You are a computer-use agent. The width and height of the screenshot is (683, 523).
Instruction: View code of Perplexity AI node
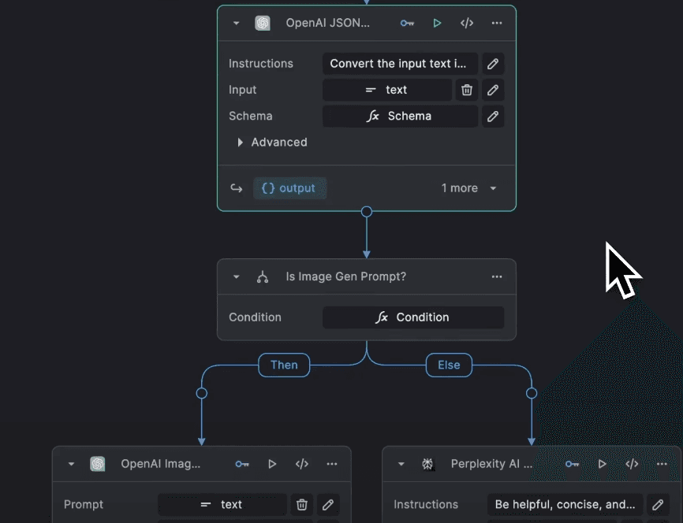pos(632,464)
